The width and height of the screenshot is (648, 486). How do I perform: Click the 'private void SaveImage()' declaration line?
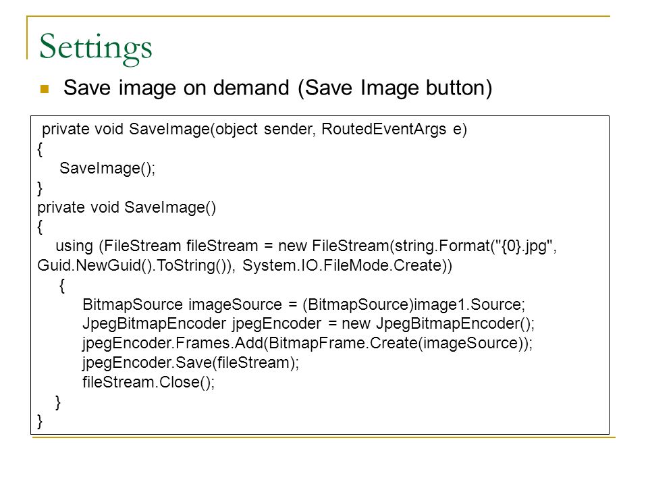click(126, 207)
